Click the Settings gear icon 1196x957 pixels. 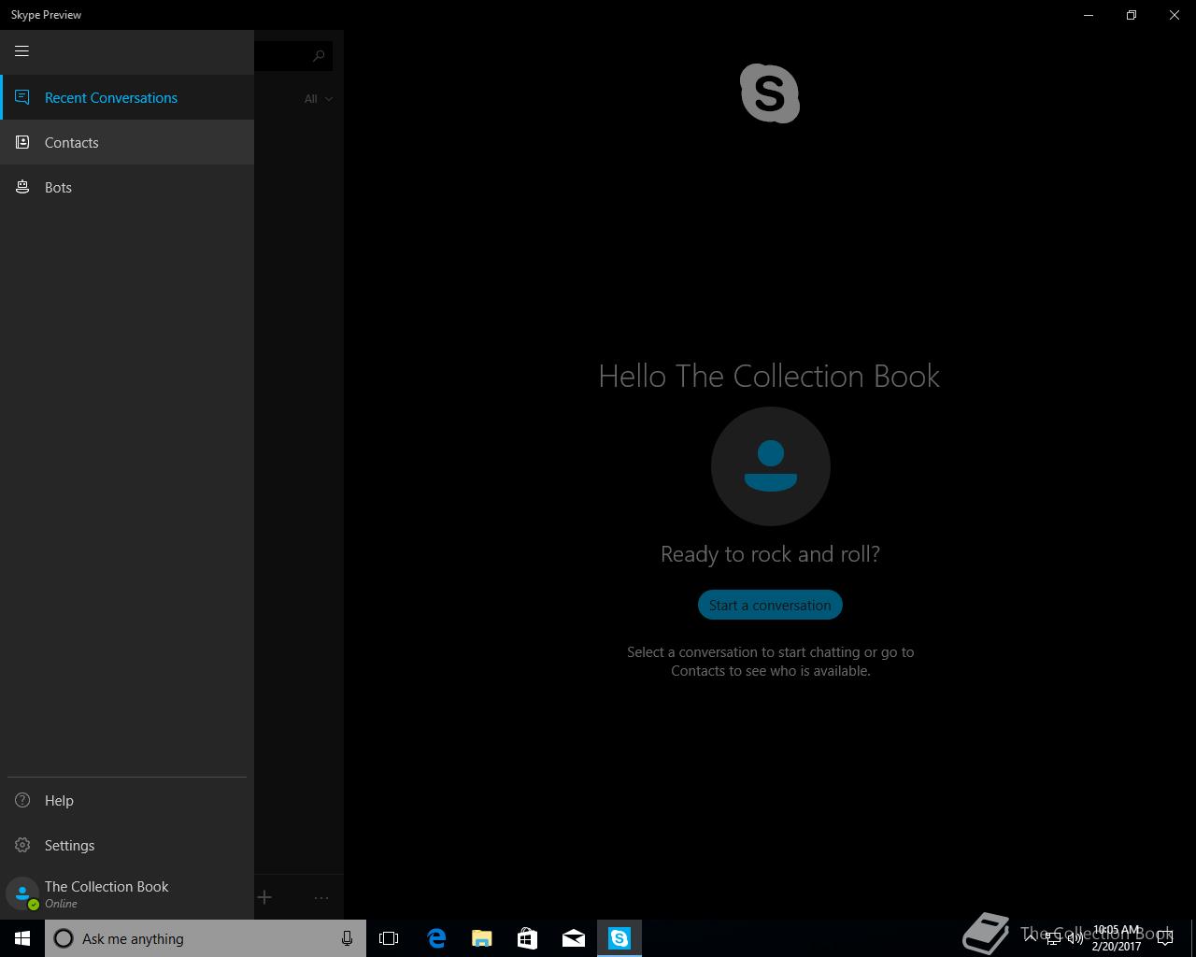coord(22,845)
